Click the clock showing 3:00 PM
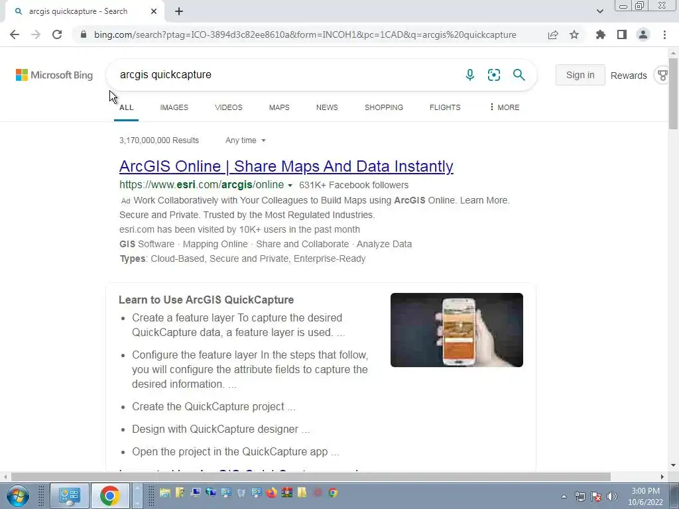The width and height of the screenshot is (679, 509). (x=646, y=496)
